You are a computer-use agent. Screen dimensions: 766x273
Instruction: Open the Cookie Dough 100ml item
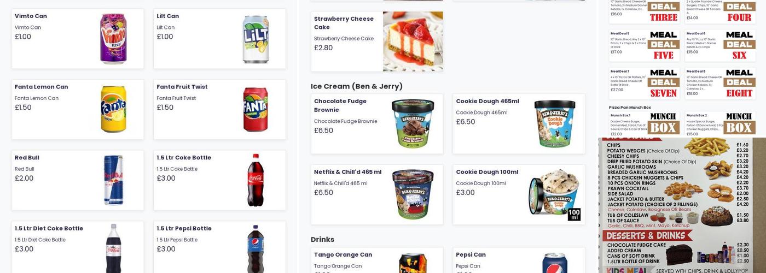point(519,194)
